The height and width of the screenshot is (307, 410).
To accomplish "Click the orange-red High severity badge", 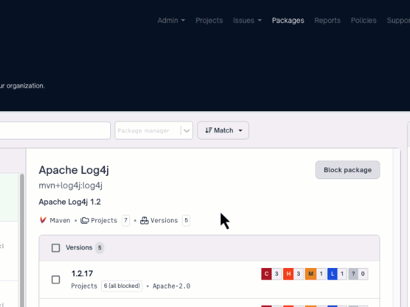I will pos(288,274).
